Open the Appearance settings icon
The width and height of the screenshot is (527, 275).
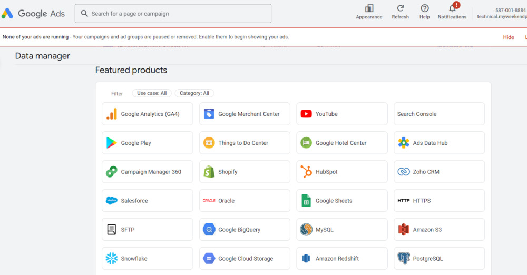coord(369,8)
